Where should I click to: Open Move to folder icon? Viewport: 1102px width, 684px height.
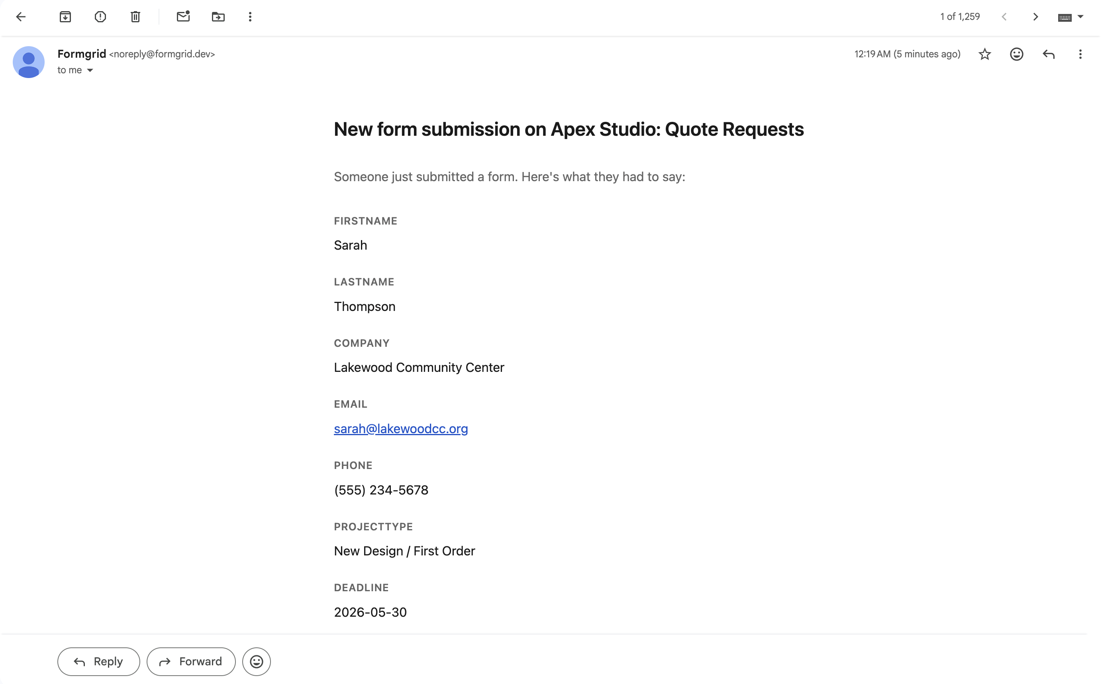(218, 17)
